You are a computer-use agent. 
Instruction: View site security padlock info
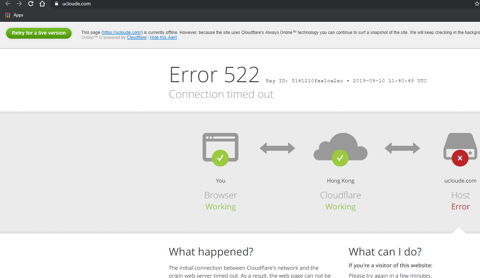(x=56, y=4)
